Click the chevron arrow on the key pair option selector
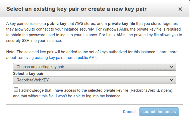This screenshot has width=190, height=122. click(171, 67)
